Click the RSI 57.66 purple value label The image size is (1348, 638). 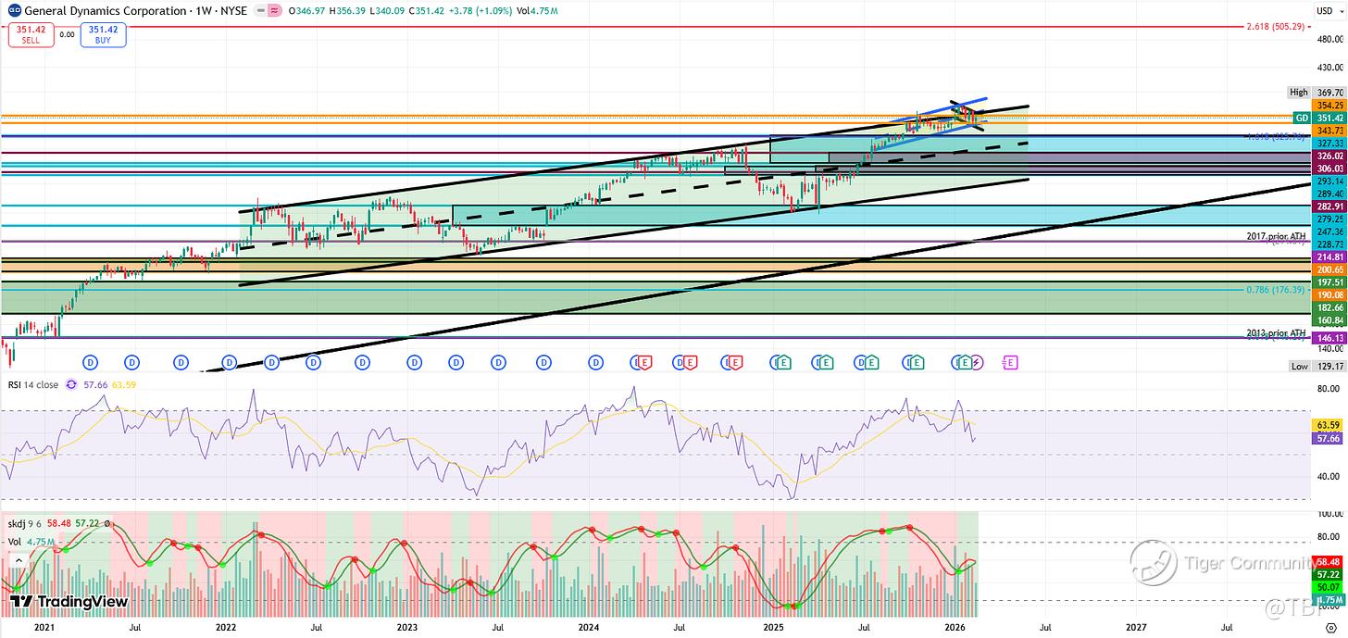(x=1329, y=438)
